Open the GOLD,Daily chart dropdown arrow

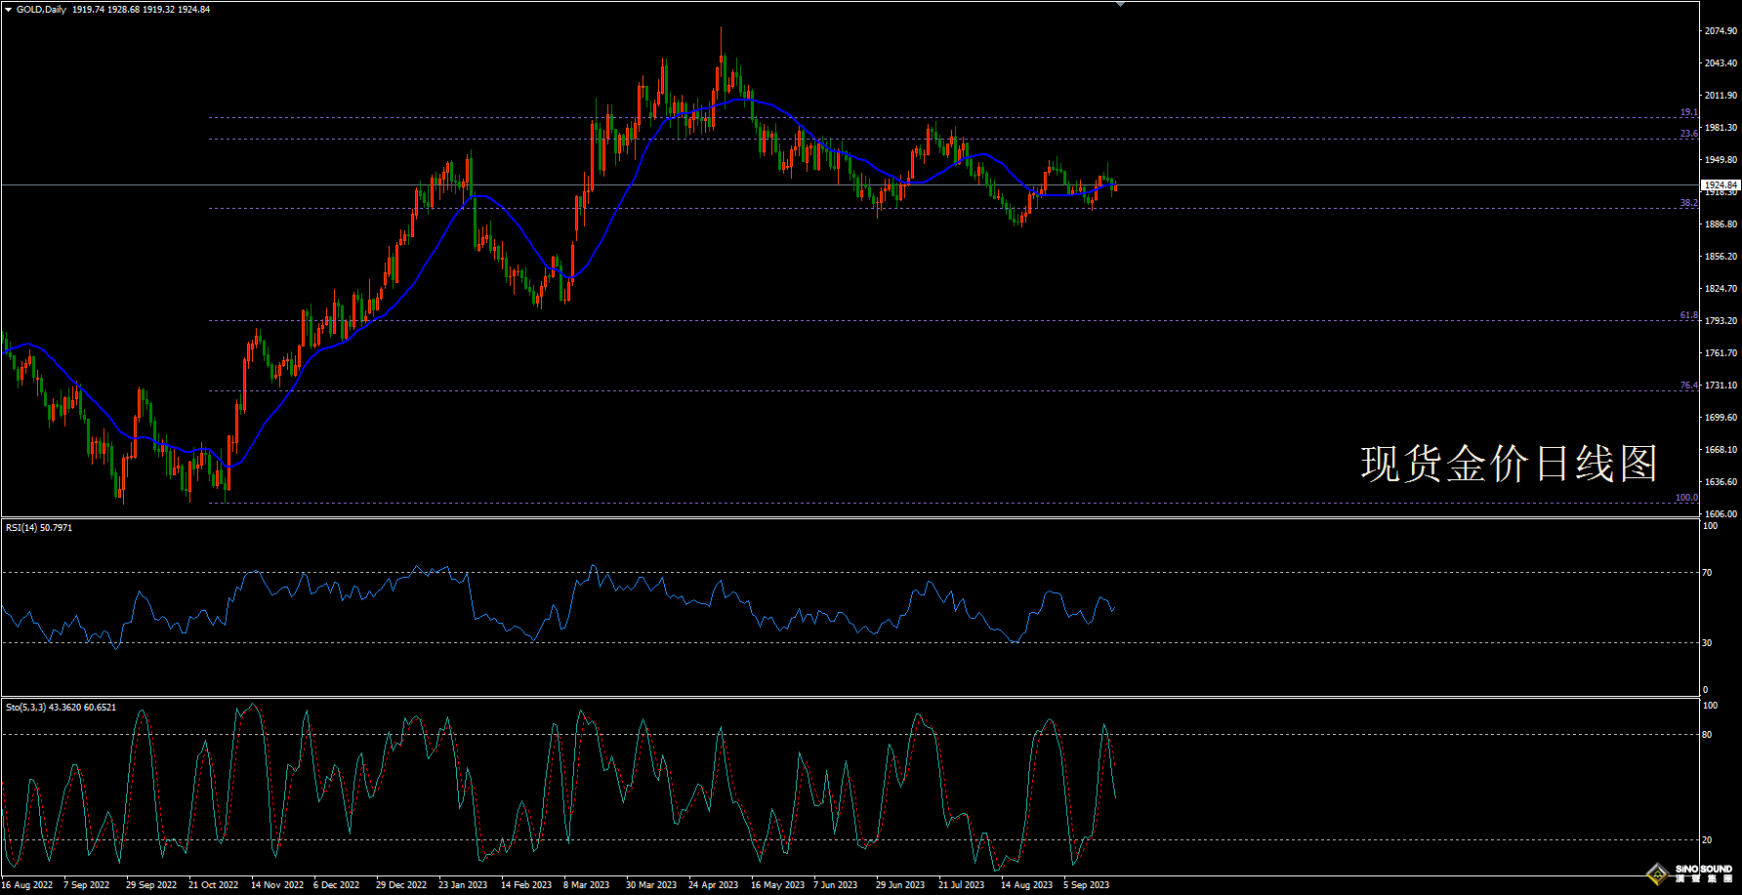coord(9,10)
